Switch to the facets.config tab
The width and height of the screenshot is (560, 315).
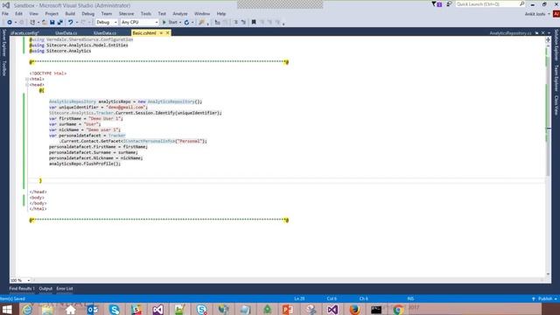(x=24, y=33)
